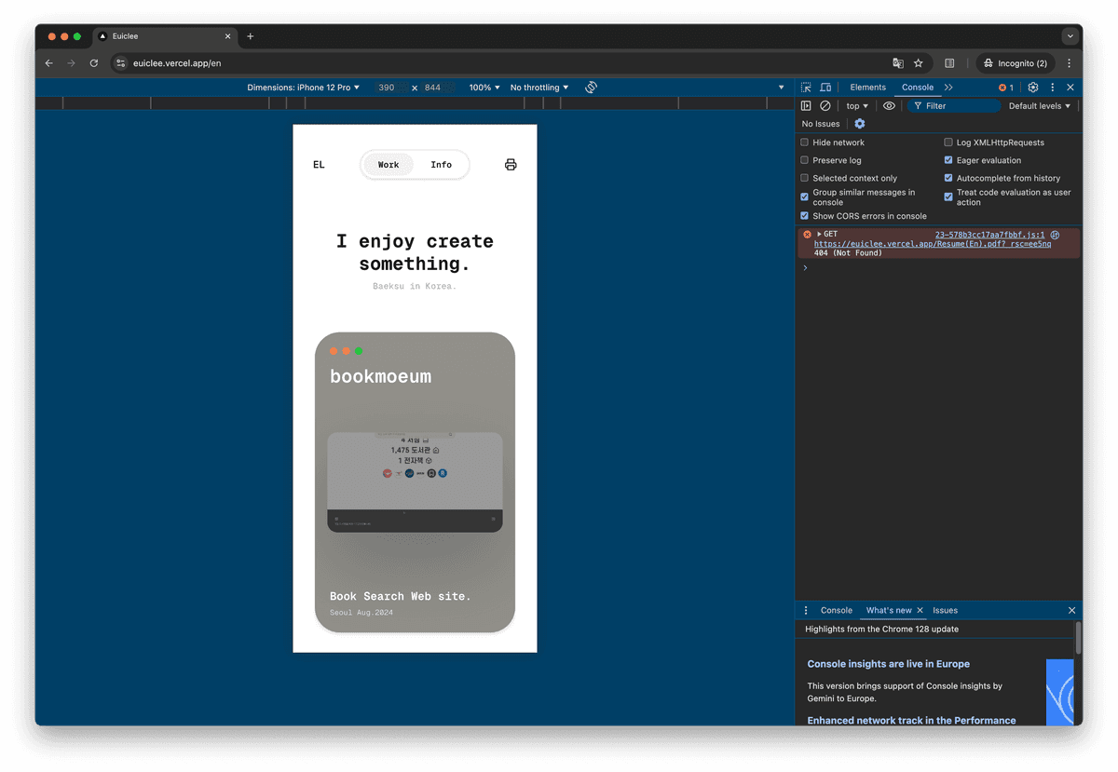Open a new browser tab
This screenshot has height=772, width=1118.
coord(251,36)
